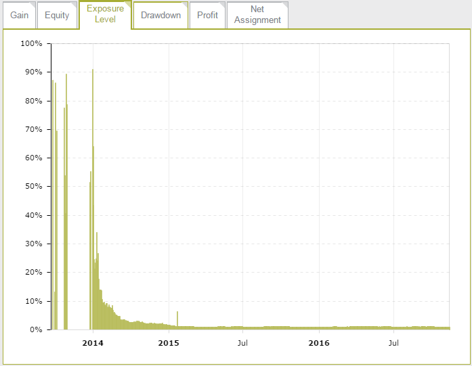Open the Equity tab

pos(57,16)
